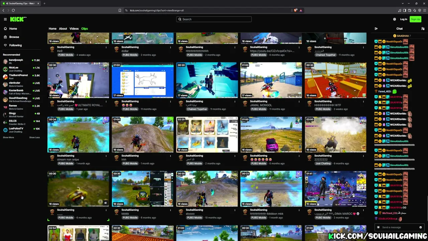Open the 'hhhhhhhhhh tbbbbon mkk' clip title
The width and height of the screenshot is (428, 241).
point(266,214)
